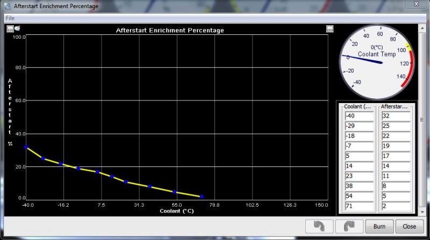This screenshot has width=430, height=240.
Task: Click the icon right of top-left options button
Action: tap(17, 29)
